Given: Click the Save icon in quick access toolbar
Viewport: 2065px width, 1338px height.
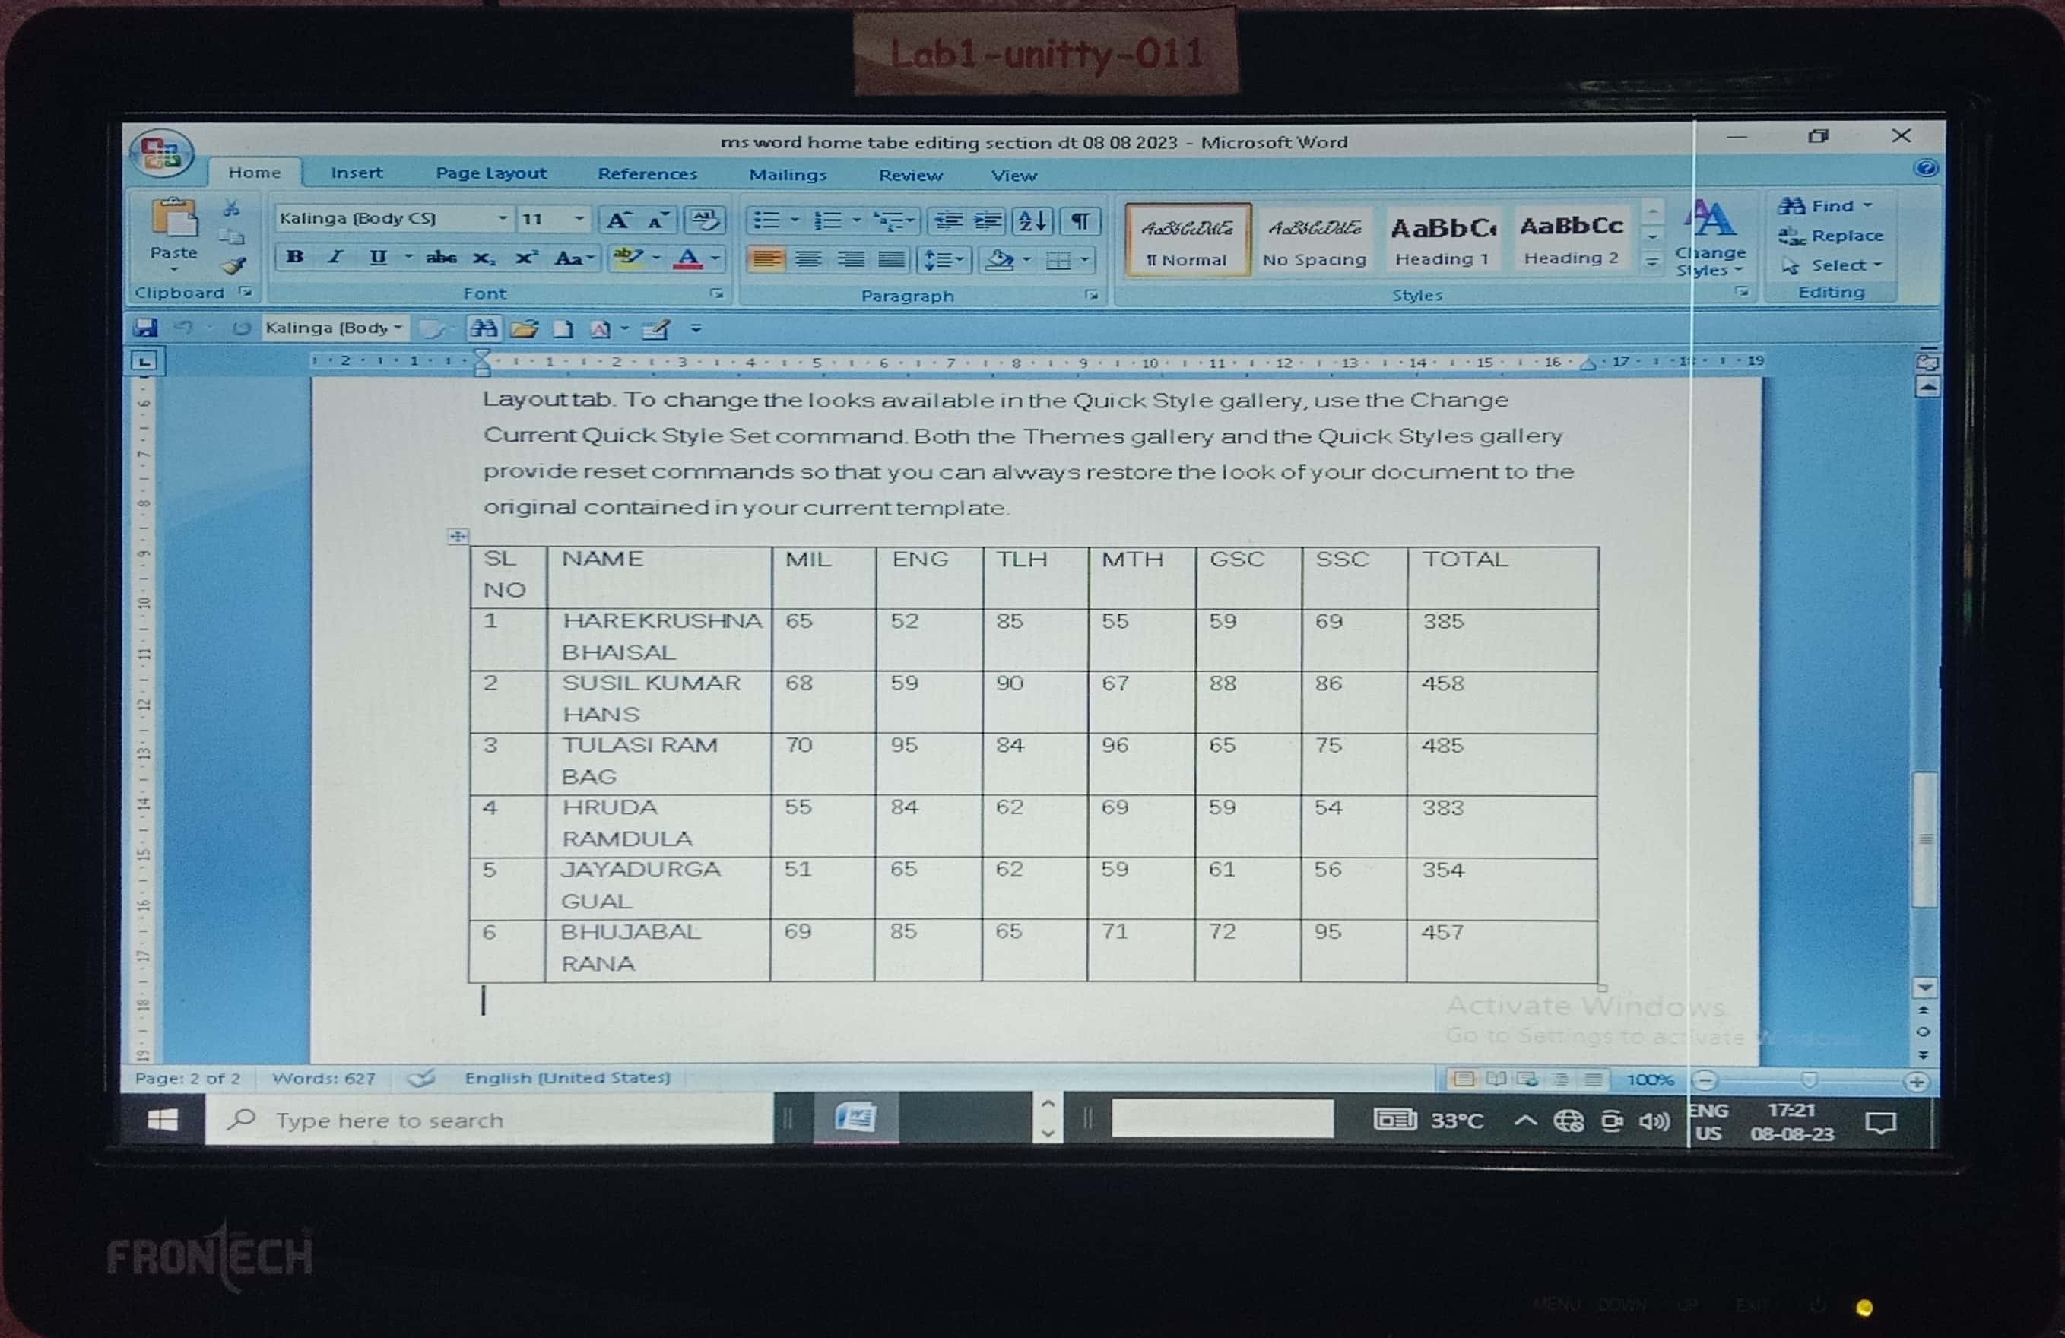Looking at the screenshot, I should (x=146, y=328).
